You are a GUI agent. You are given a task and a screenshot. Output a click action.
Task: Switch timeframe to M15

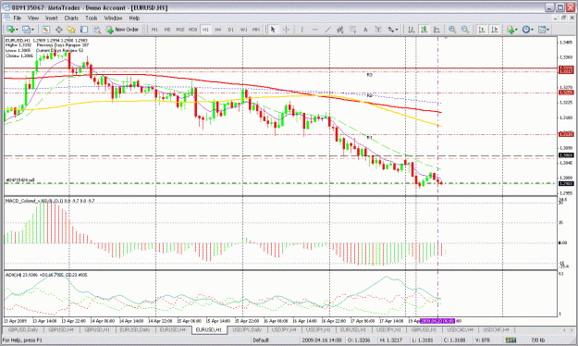pyautogui.click(x=180, y=30)
